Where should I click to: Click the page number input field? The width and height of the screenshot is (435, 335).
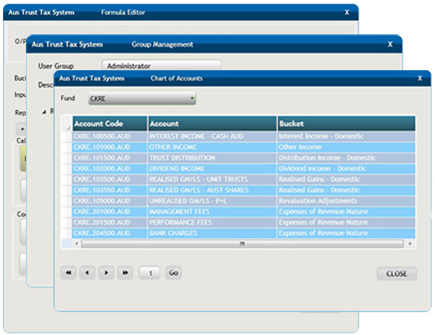point(150,273)
